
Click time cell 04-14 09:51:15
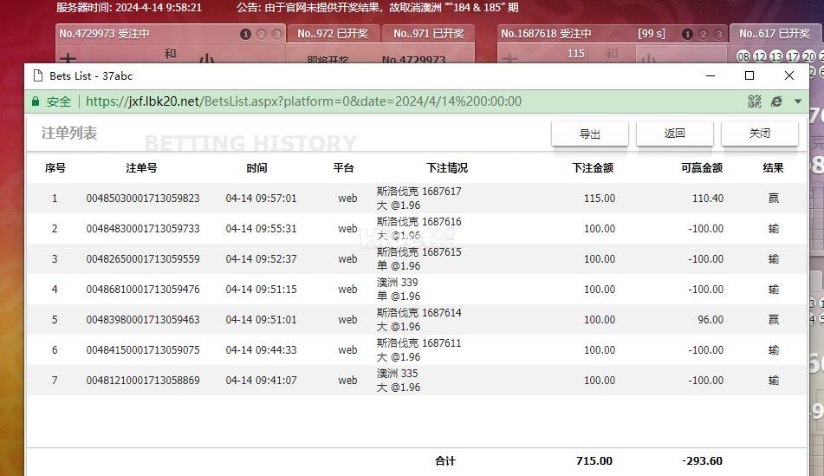pyautogui.click(x=261, y=290)
